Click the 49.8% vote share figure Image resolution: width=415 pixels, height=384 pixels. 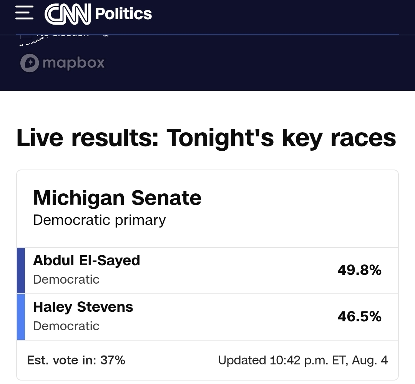tap(359, 270)
